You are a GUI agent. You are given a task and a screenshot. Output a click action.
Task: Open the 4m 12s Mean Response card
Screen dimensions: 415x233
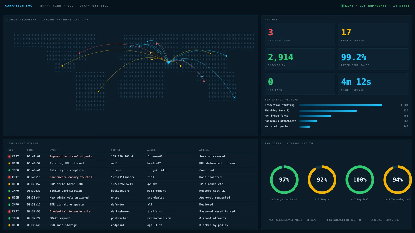click(373, 84)
